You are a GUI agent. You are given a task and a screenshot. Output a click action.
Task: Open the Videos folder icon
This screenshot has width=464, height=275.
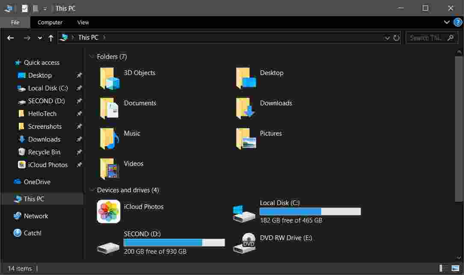(x=110, y=169)
